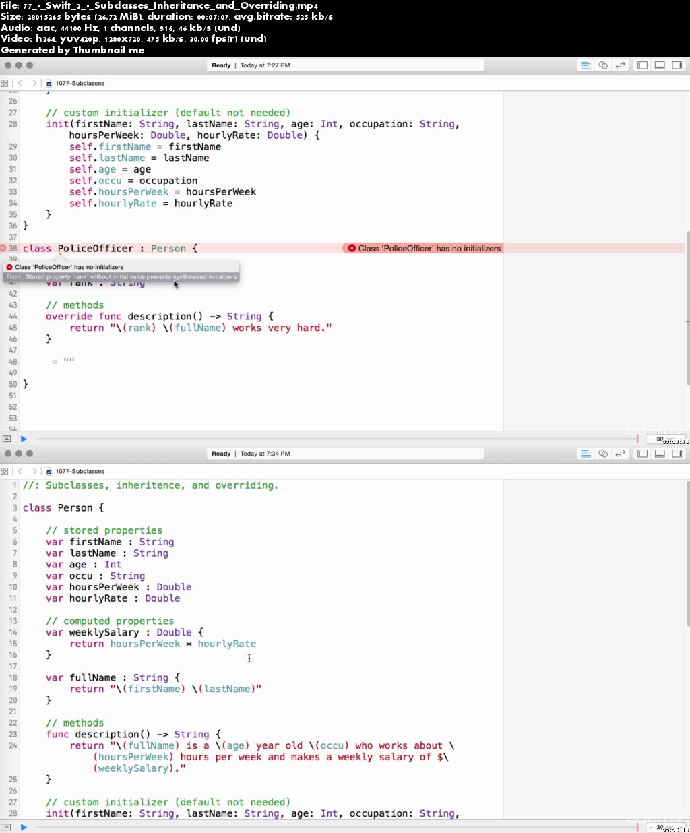Click 'Ready | Today at 7:27 PM' status field
Image resolution: width=690 pixels, height=833 pixels.
[x=346, y=65]
